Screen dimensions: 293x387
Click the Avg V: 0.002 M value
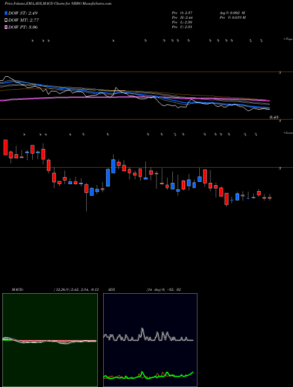click(232, 13)
